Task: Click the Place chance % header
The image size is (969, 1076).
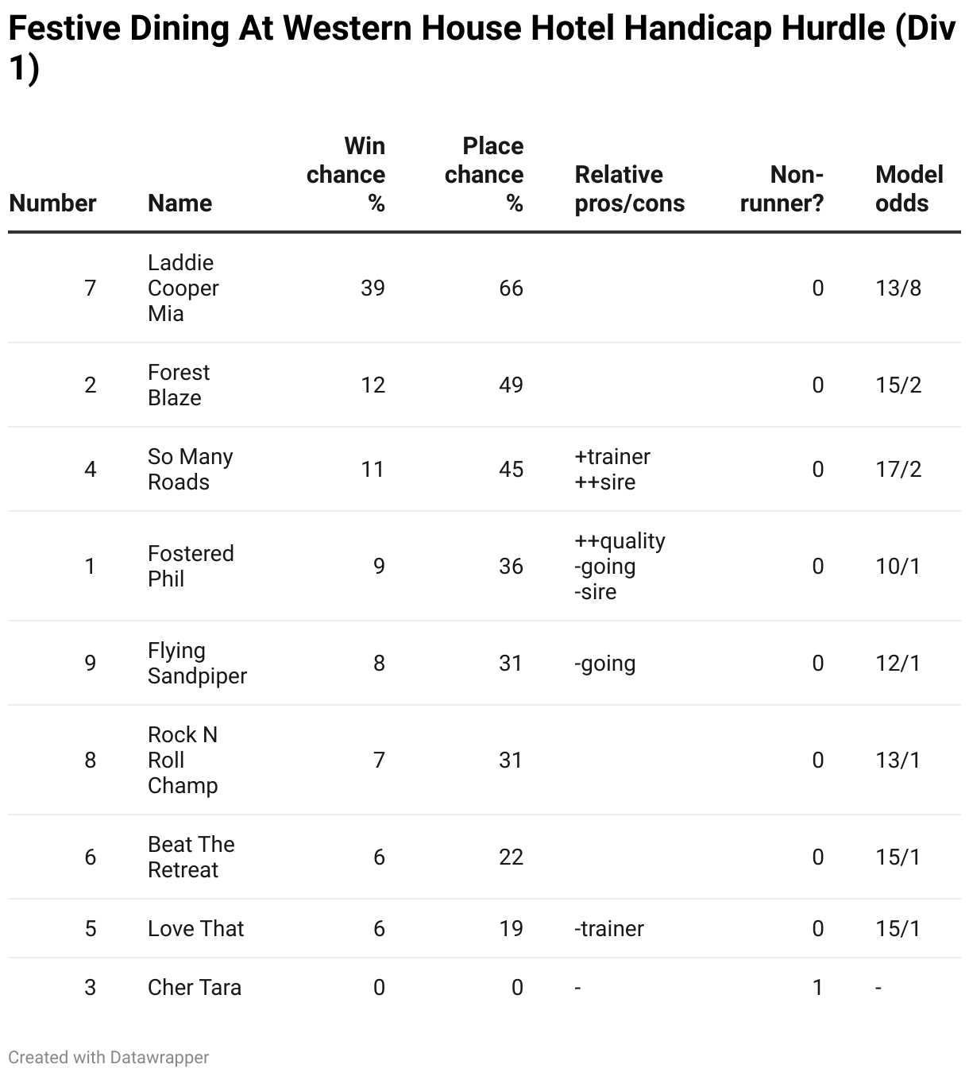Action: (484, 174)
